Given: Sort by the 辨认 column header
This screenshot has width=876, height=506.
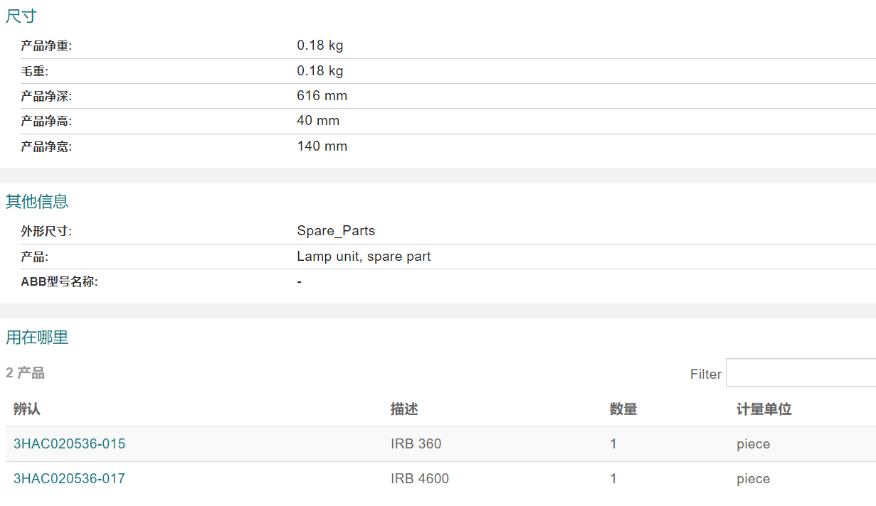Looking at the screenshot, I should point(27,409).
